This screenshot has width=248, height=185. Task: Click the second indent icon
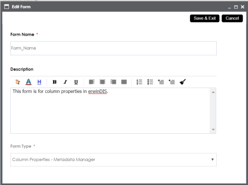point(172,82)
